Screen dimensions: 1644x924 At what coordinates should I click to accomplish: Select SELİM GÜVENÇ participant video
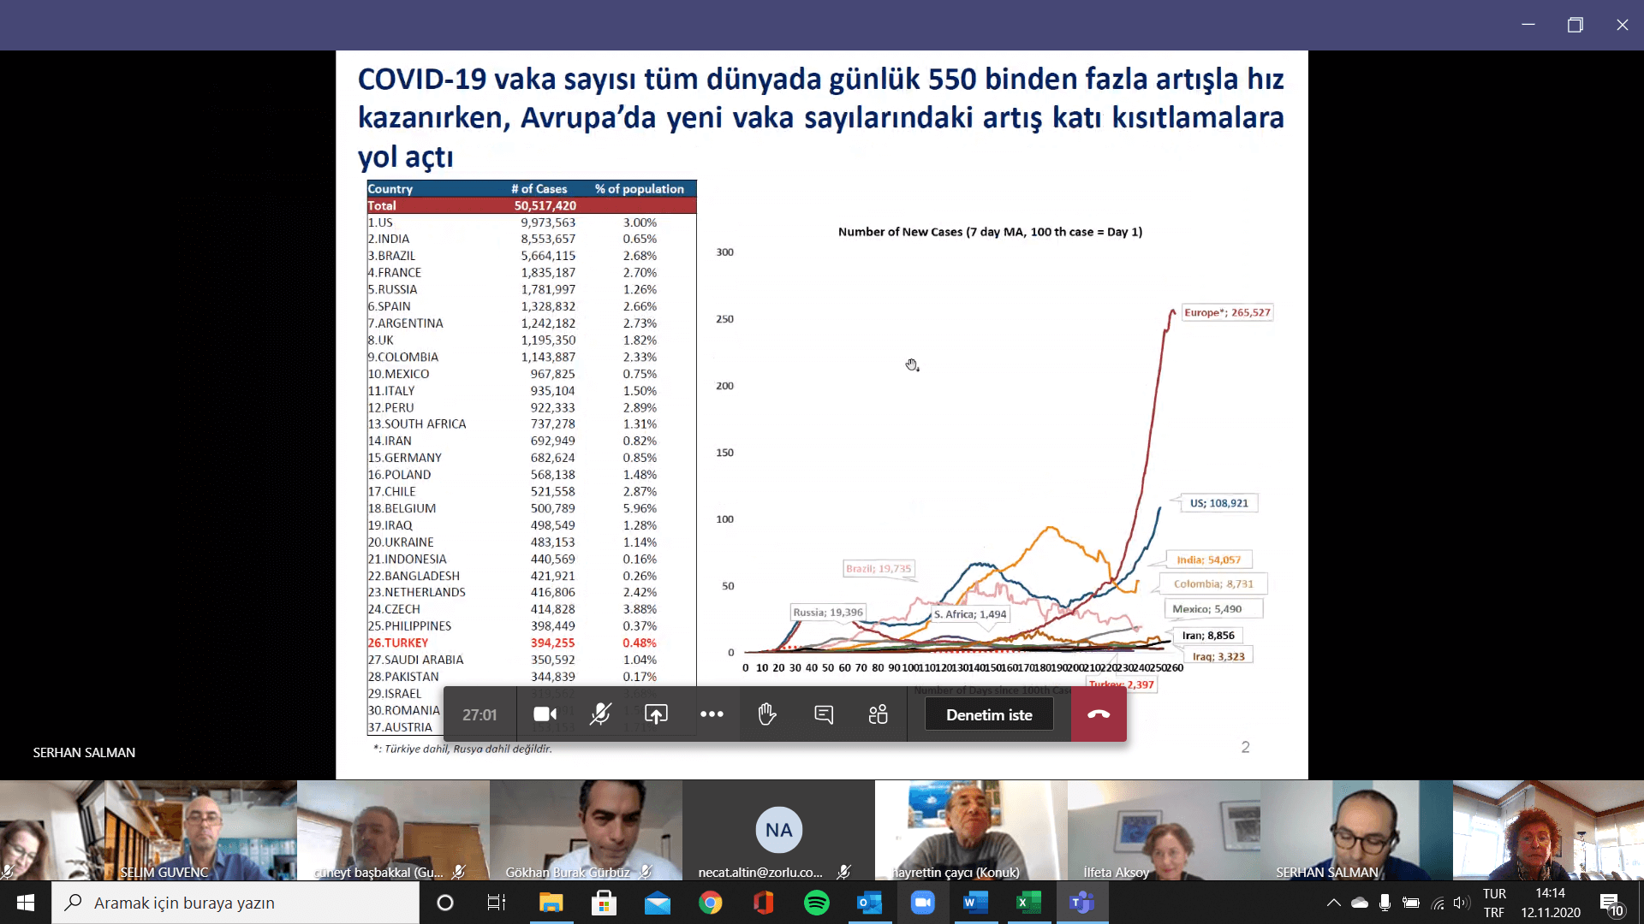point(200,830)
